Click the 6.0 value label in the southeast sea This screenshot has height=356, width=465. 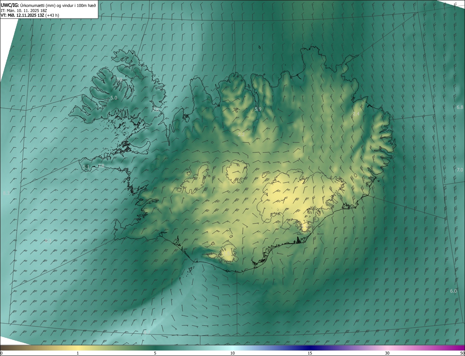(453, 291)
